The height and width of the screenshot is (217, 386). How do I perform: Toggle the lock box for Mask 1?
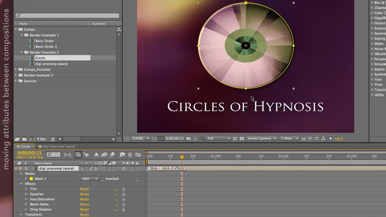coord(137,178)
